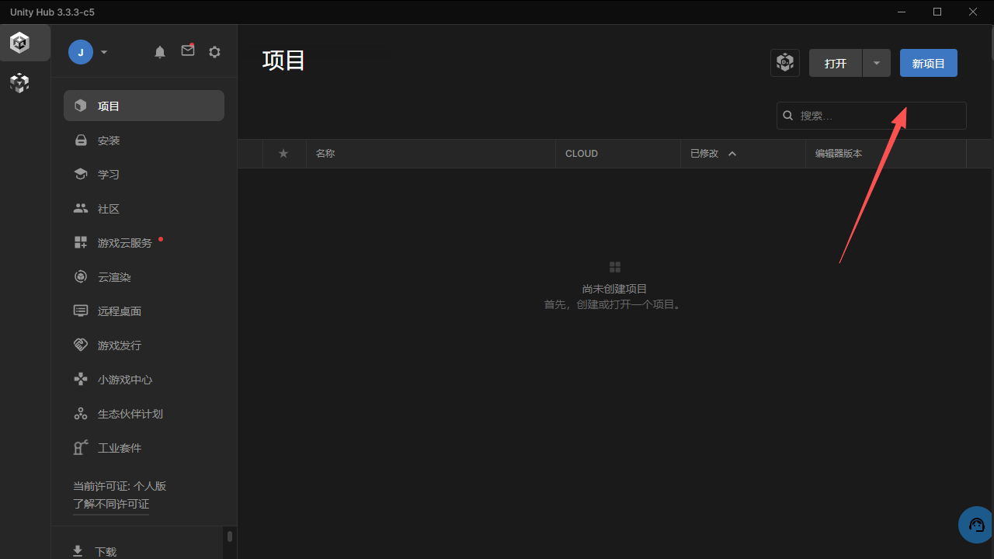Expand the dropdown arrow beside 打开

[877, 63]
